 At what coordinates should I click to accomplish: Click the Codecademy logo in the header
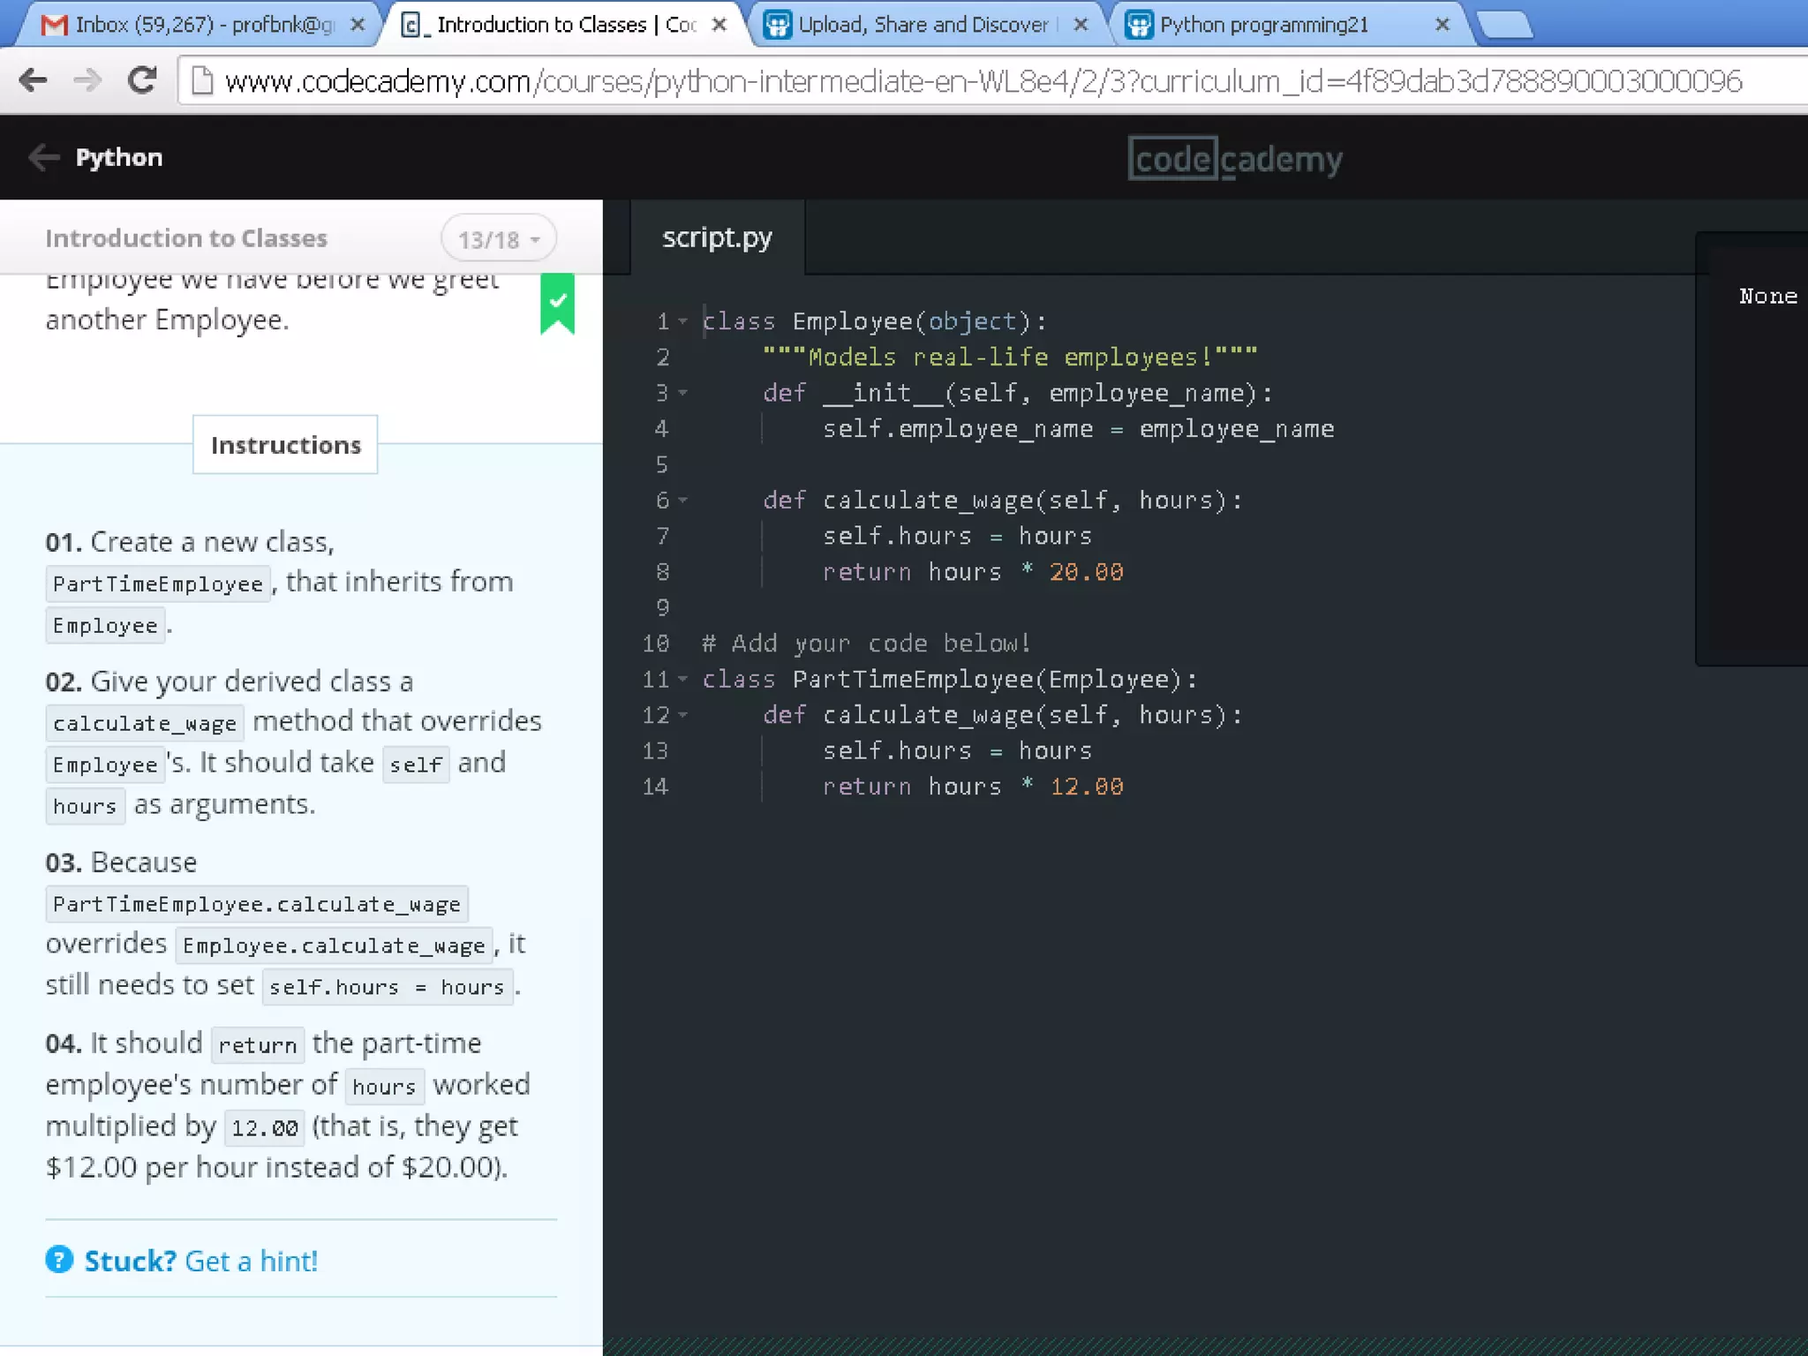[x=1235, y=159]
